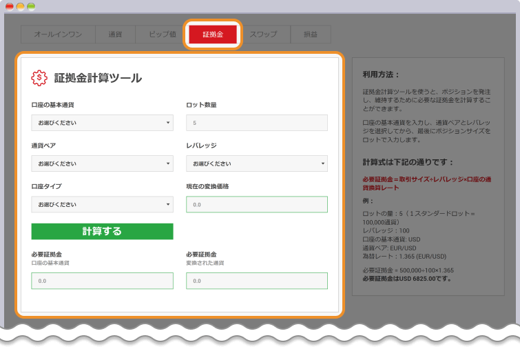520x349 pixels.
Task: Click the 口座の基本通貨: USD example line
Action: 391,239
